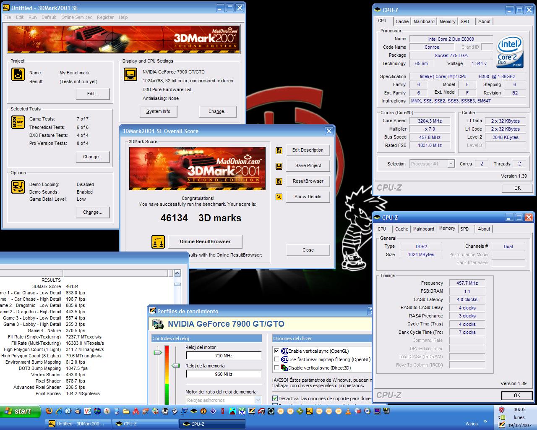
Task: Click Change... under Display and CPU Settings
Action: 218,111
